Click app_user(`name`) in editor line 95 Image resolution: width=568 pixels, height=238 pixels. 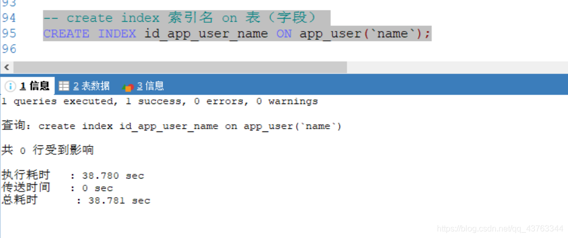click(x=361, y=34)
